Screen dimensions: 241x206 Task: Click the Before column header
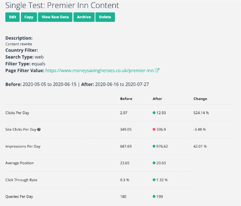tap(126, 99)
